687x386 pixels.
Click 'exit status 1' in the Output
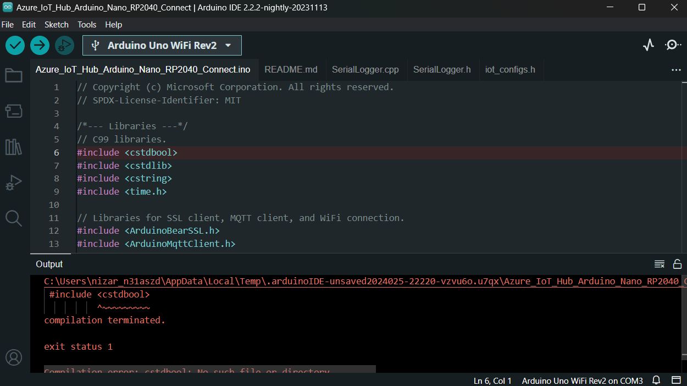78,346
